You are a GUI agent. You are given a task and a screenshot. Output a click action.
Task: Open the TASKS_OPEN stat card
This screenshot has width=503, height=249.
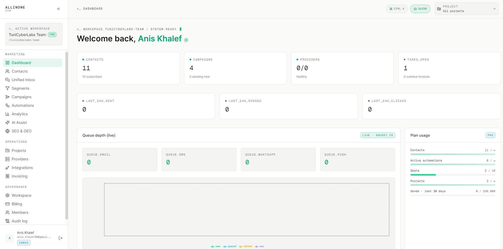(x=449, y=68)
